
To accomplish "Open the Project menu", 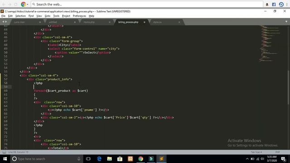I will pyautogui.click(x=66, y=16).
